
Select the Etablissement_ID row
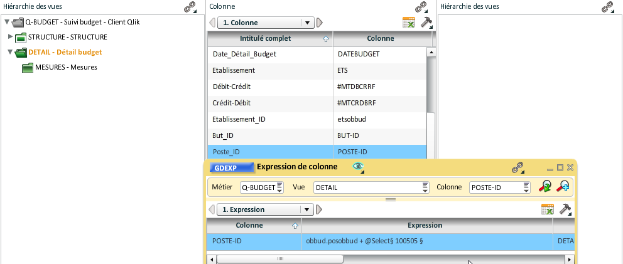(317, 119)
